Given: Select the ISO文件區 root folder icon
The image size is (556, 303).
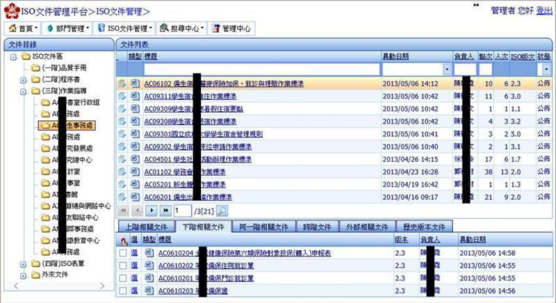Looking at the screenshot, I should 26,56.
